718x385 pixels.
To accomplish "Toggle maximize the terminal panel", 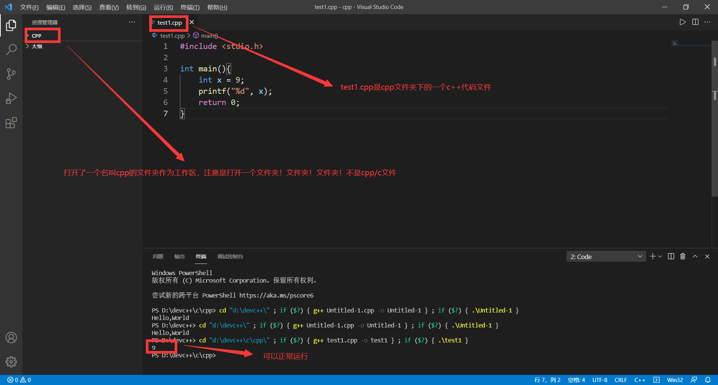I will click(695, 256).
